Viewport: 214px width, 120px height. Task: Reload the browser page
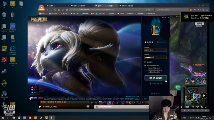tap(55, 10)
